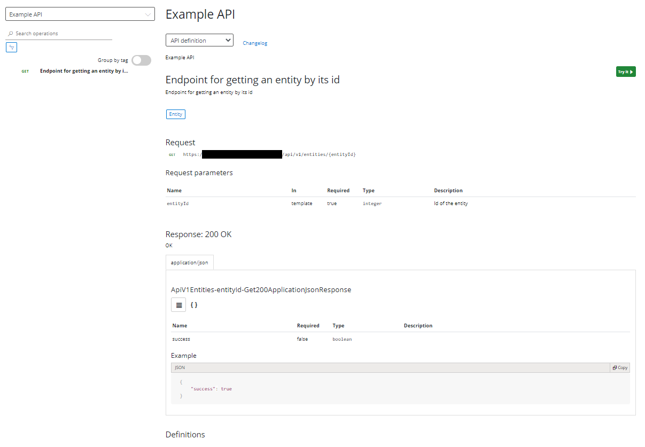View schema as raw JSON using {} icon

(195, 304)
